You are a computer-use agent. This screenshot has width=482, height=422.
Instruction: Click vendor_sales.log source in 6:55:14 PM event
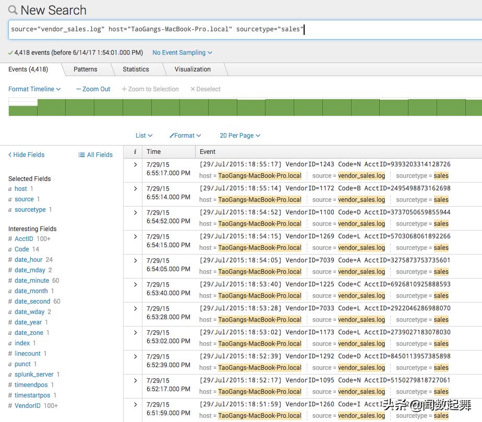[x=361, y=200]
